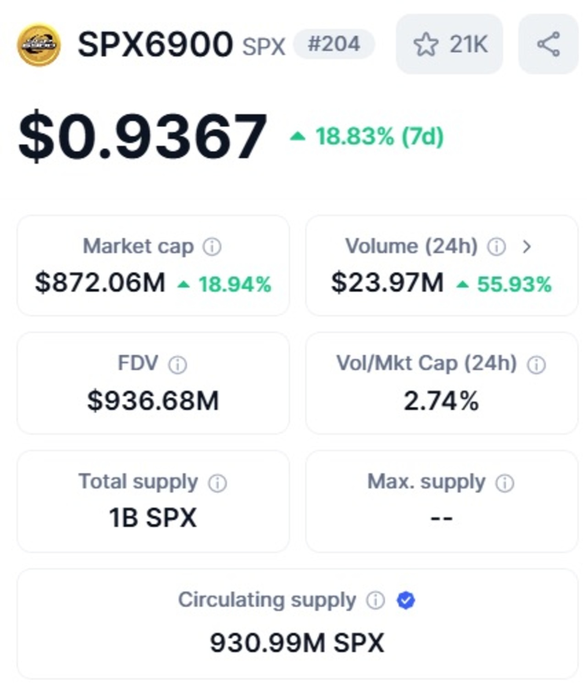Click the $23.97M volume value
The height and width of the screenshot is (692, 587).
click(x=388, y=282)
